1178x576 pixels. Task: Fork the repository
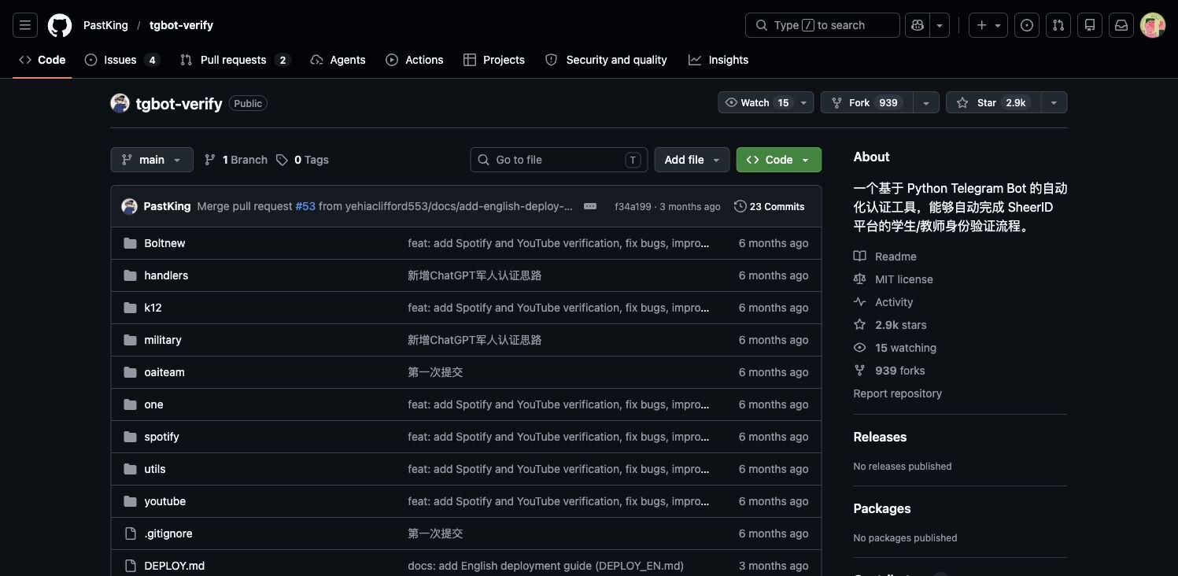click(x=867, y=103)
